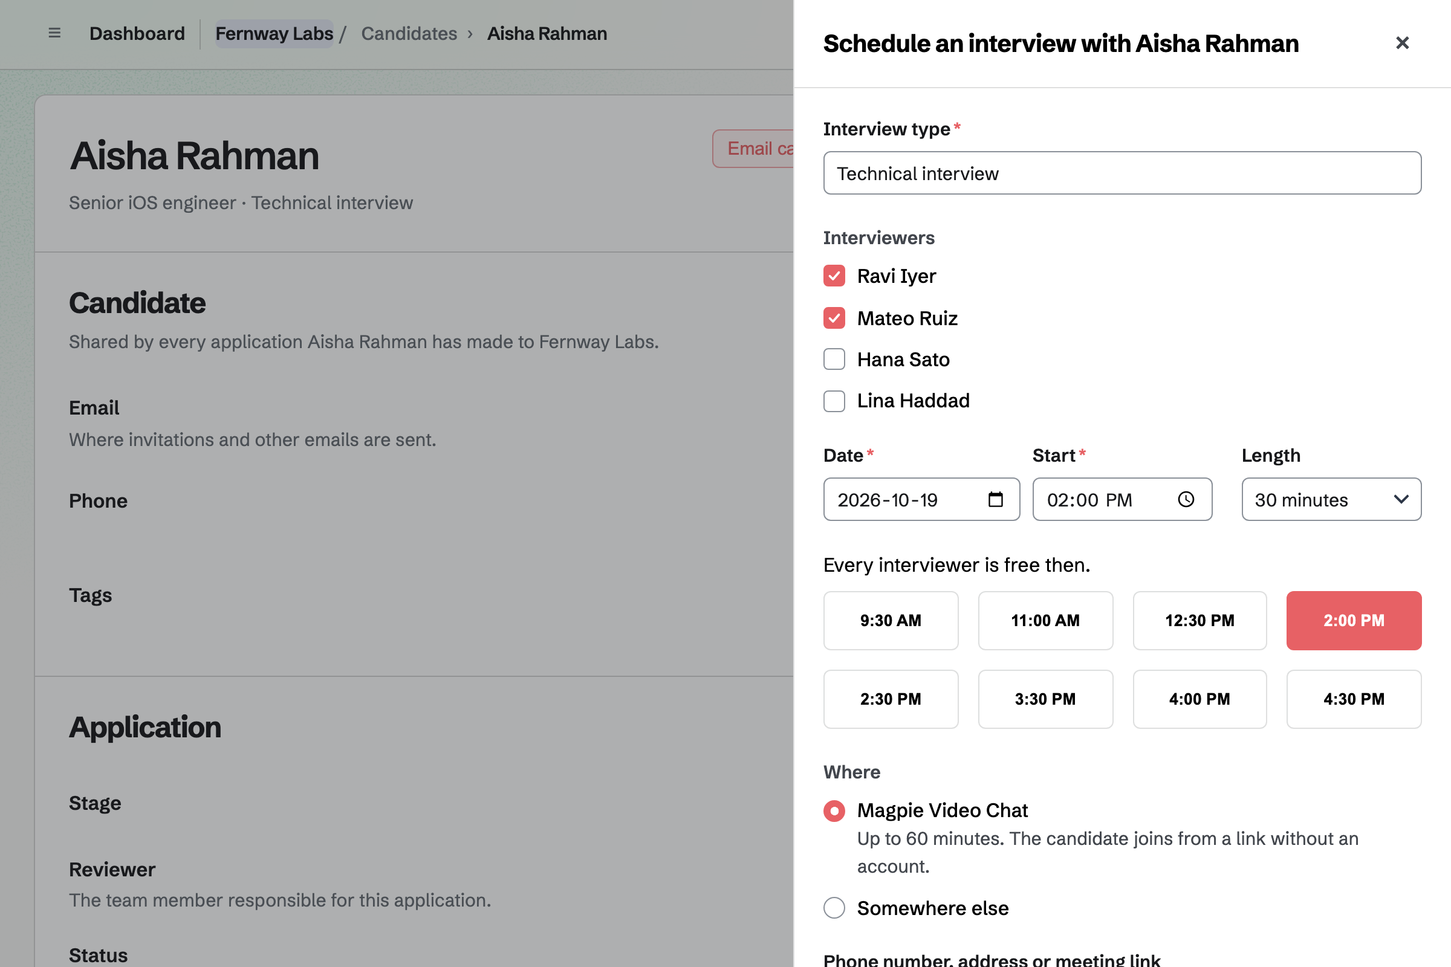Check Lina Haddad as interviewer

834,401
